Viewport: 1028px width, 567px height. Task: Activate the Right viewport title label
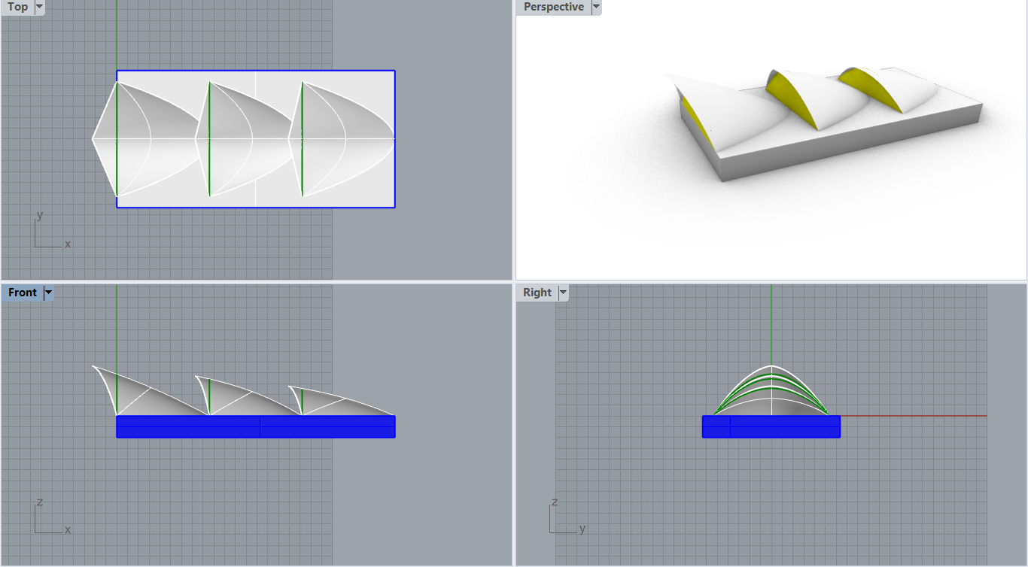(x=537, y=293)
